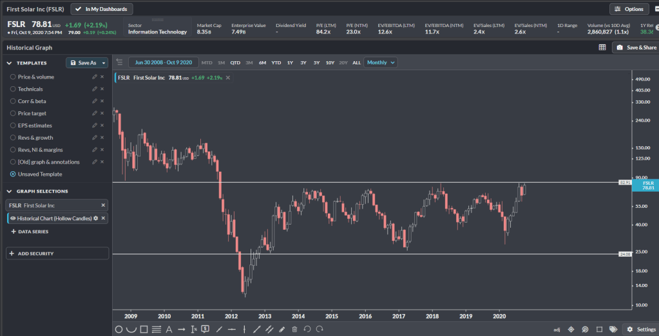
Task: Pick the text annotation tool
Action: pyautogui.click(x=169, y=329)
